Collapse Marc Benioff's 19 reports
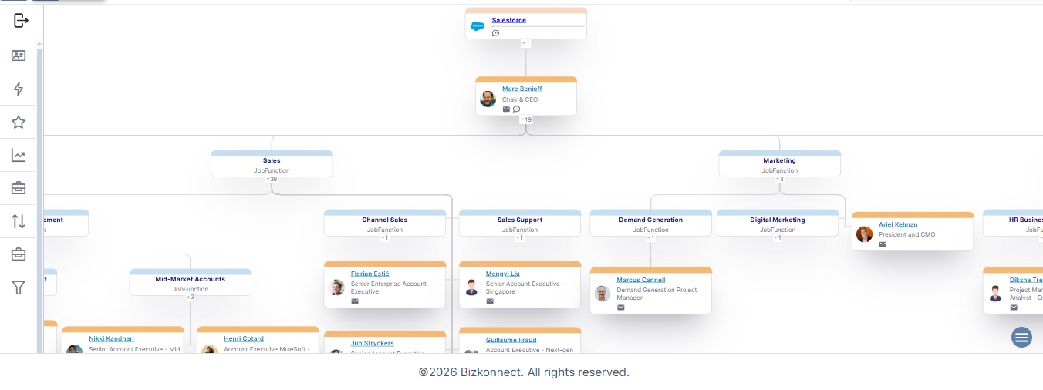The height and width of the screenshot is (390, 1043). [x=526, y=119]
